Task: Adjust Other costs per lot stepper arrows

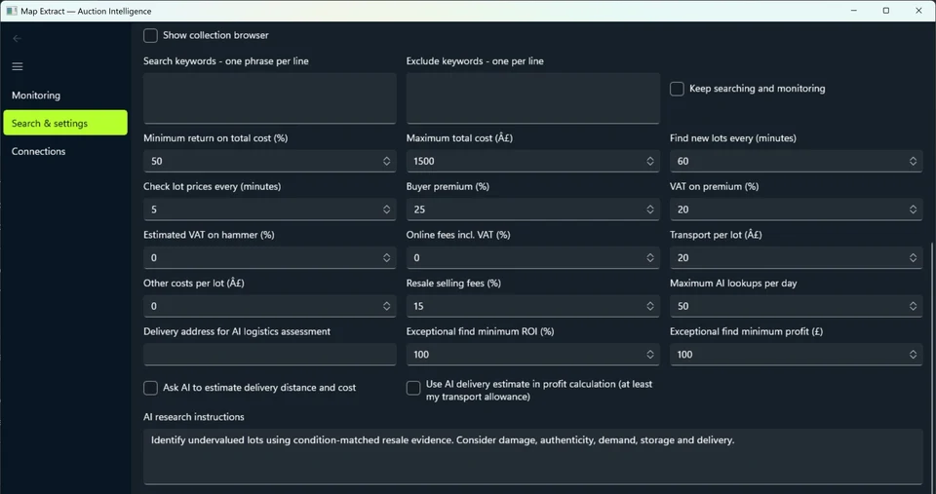Action: [387, 306]
